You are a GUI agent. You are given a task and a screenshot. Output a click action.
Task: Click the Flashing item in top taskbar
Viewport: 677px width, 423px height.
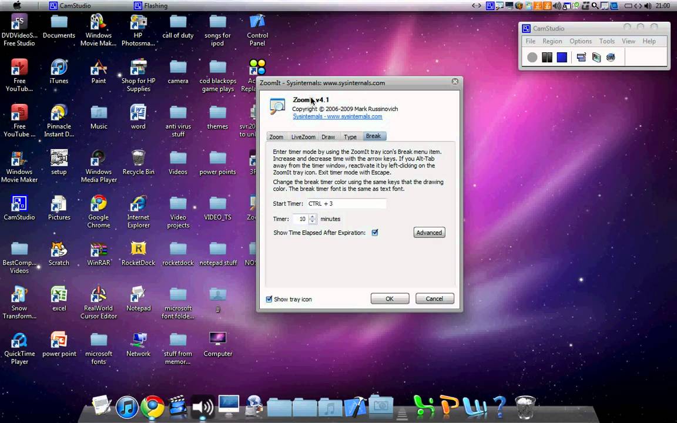click(x=150, y=6)
